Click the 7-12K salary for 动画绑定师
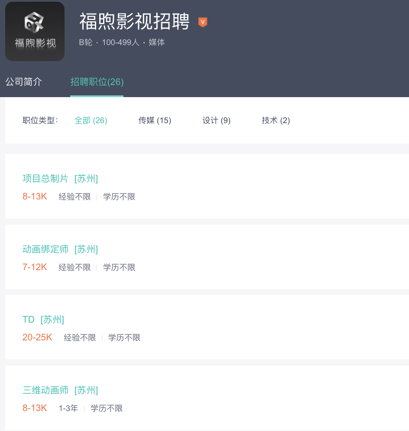This screenshot has width=409, height=431. click(x=35, y=267)
